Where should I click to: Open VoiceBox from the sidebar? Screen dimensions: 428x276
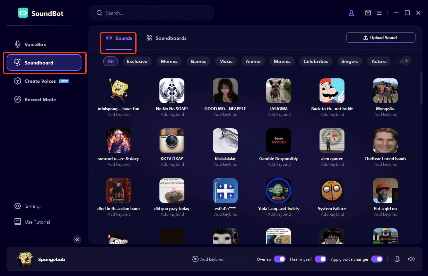(x=35, y=44)
